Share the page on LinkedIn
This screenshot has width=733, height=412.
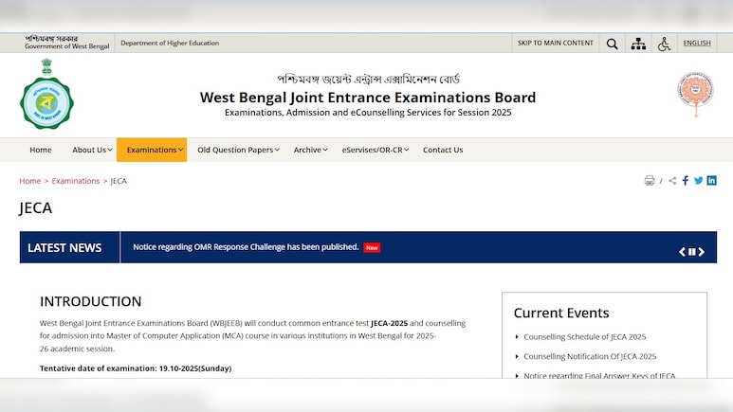tap(711, 181)
